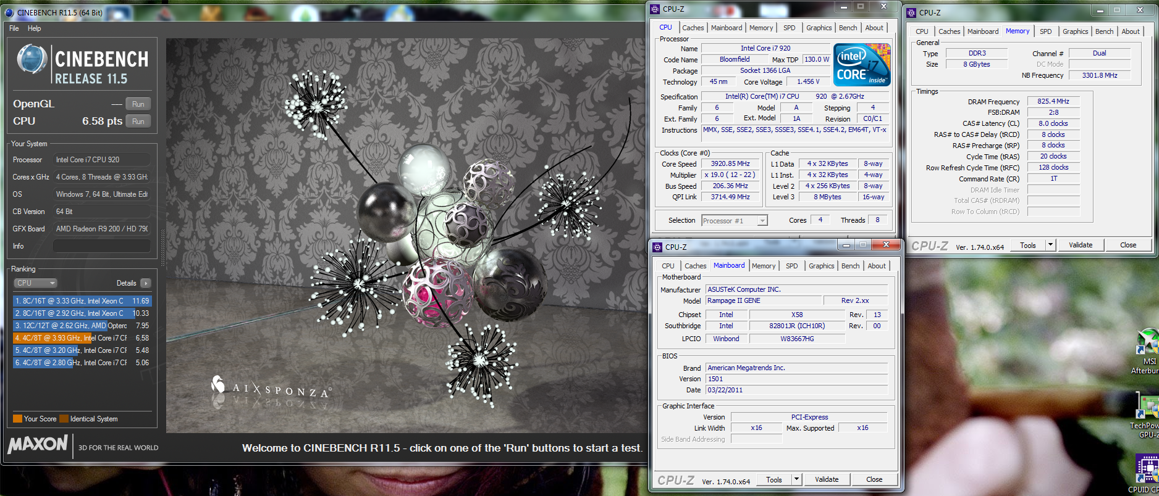Click DRAM Frequency value 825.4 MHz
The image size is (1159, 496).
[1053, 101]
